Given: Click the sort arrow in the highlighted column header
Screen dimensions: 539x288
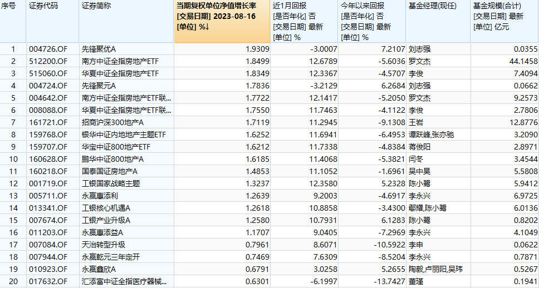Looking at the screenshot, I should coord(207,27).
